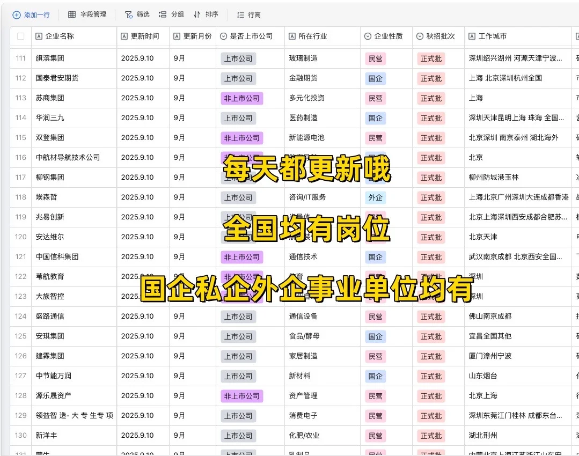Click 国企 tag in 华润三九 row
Image resolution: width=579 pixels, height=456 pixels.
376,118
